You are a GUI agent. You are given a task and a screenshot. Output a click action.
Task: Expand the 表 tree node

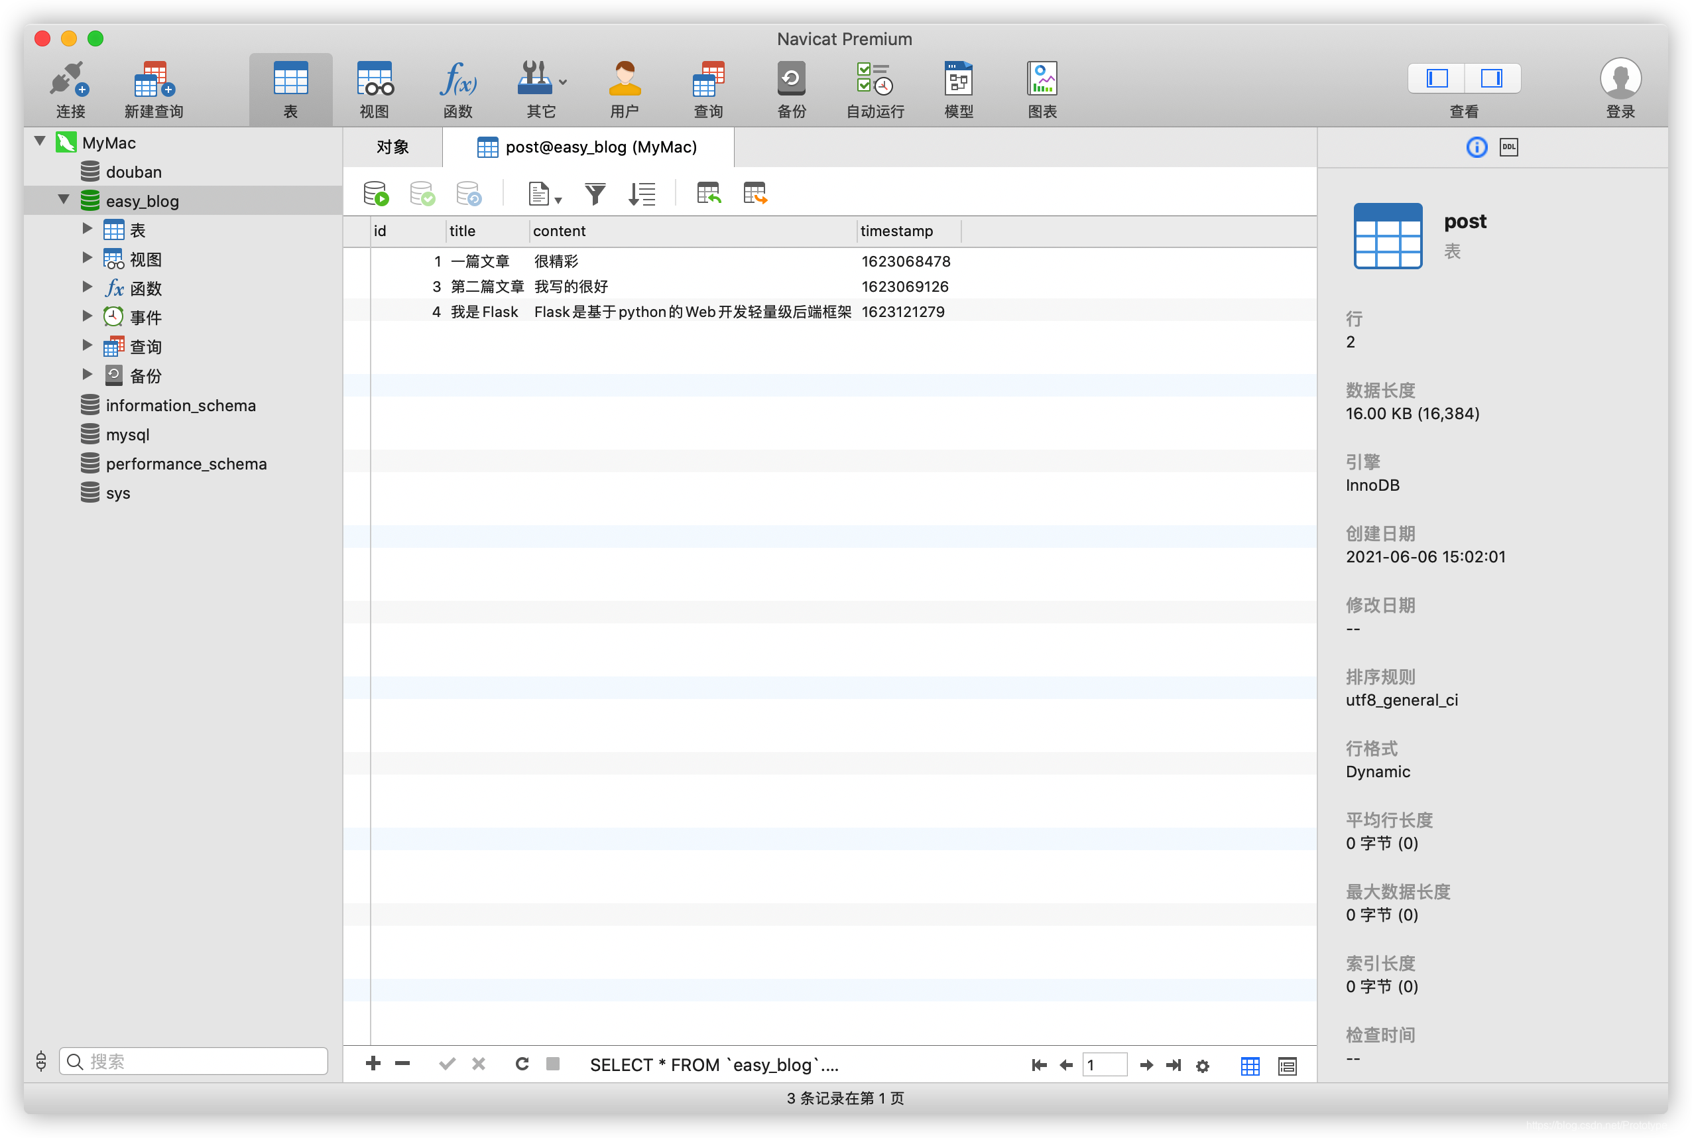(x=87, y=229)
